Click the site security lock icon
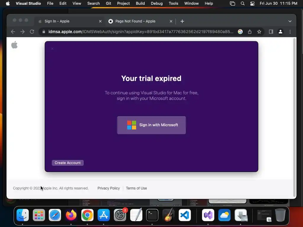 pos(44,32)
